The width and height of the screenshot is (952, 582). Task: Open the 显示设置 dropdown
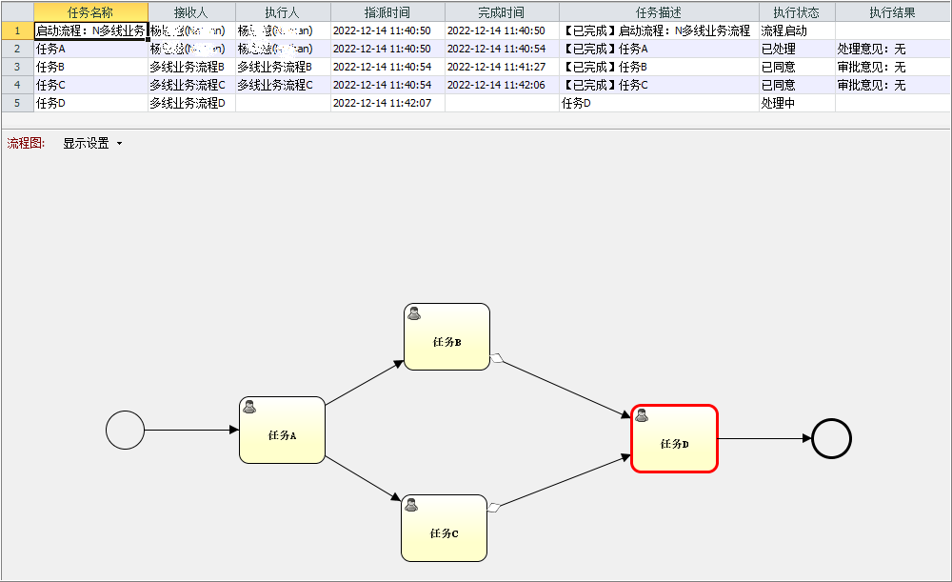click(x=92, y=144)
